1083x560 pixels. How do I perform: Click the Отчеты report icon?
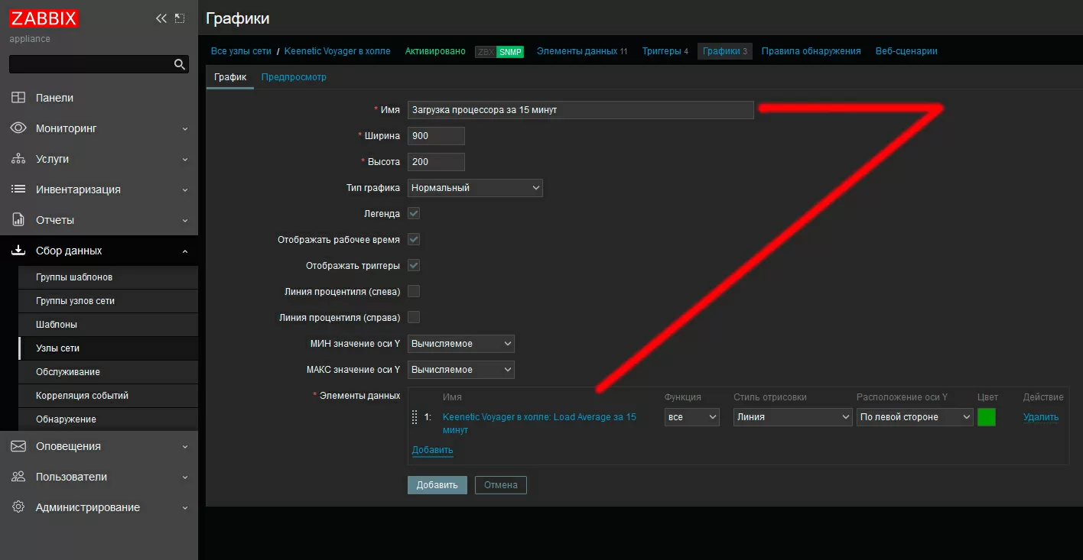18,220
